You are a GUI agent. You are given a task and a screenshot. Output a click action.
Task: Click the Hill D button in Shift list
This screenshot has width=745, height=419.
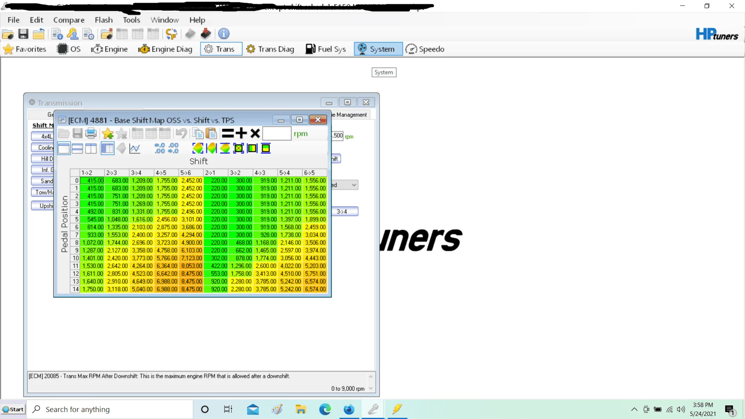(43, 159)
